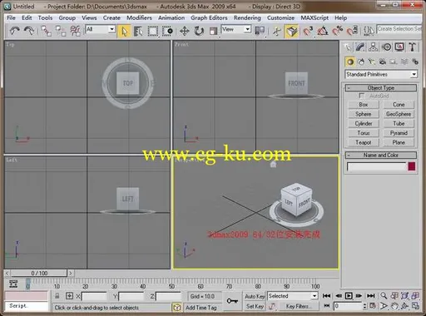Activate the Select Object arrow tool
Screen dimensions: 426x316
[x=124, y=31]
